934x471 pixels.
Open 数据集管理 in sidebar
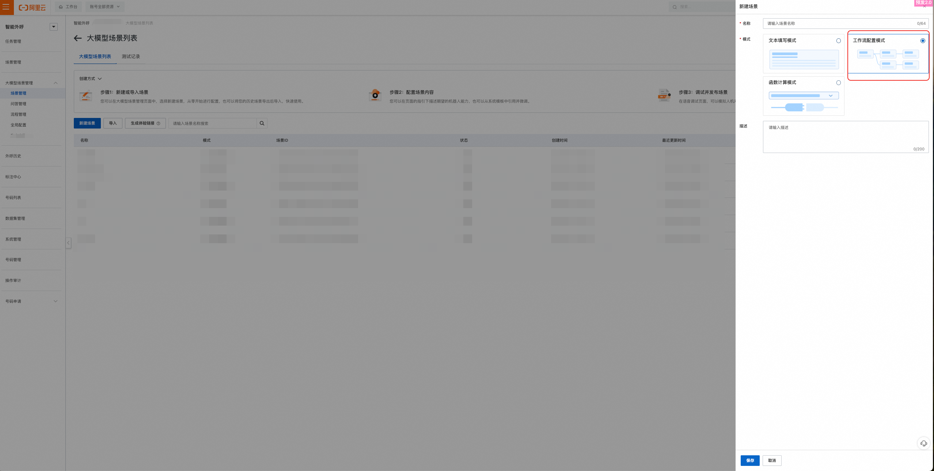click(x=15, y=218)
